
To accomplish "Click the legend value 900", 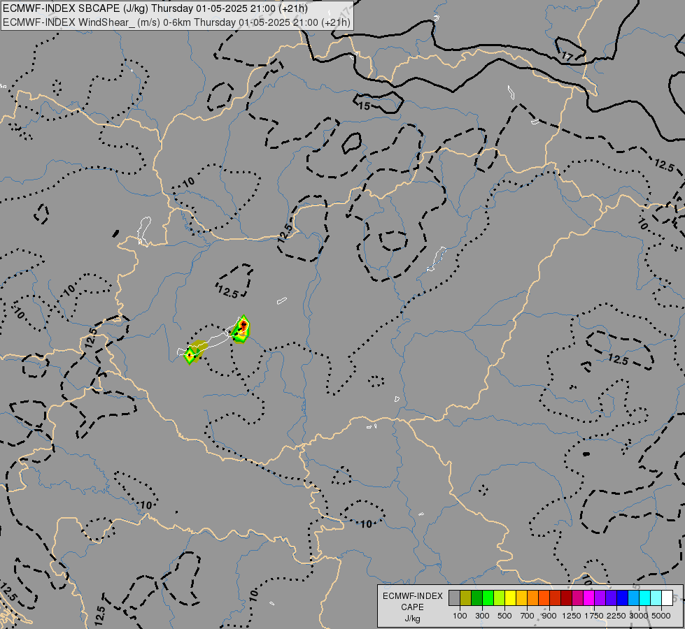I will 549,616.
